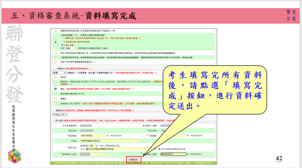Image resolution: width=302 pixels, height=168 pixels.
Task: Click the 緊急聯絡人電話 field with 0987654321
Action: [x=173, y=154]
